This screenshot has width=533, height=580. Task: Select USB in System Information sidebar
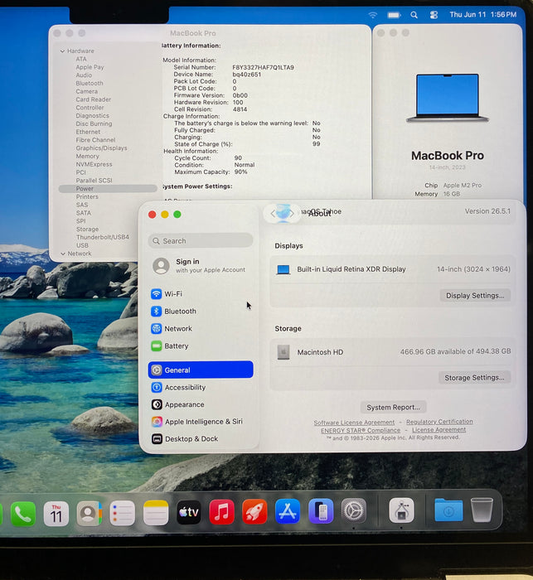click(x=82, y=245)
